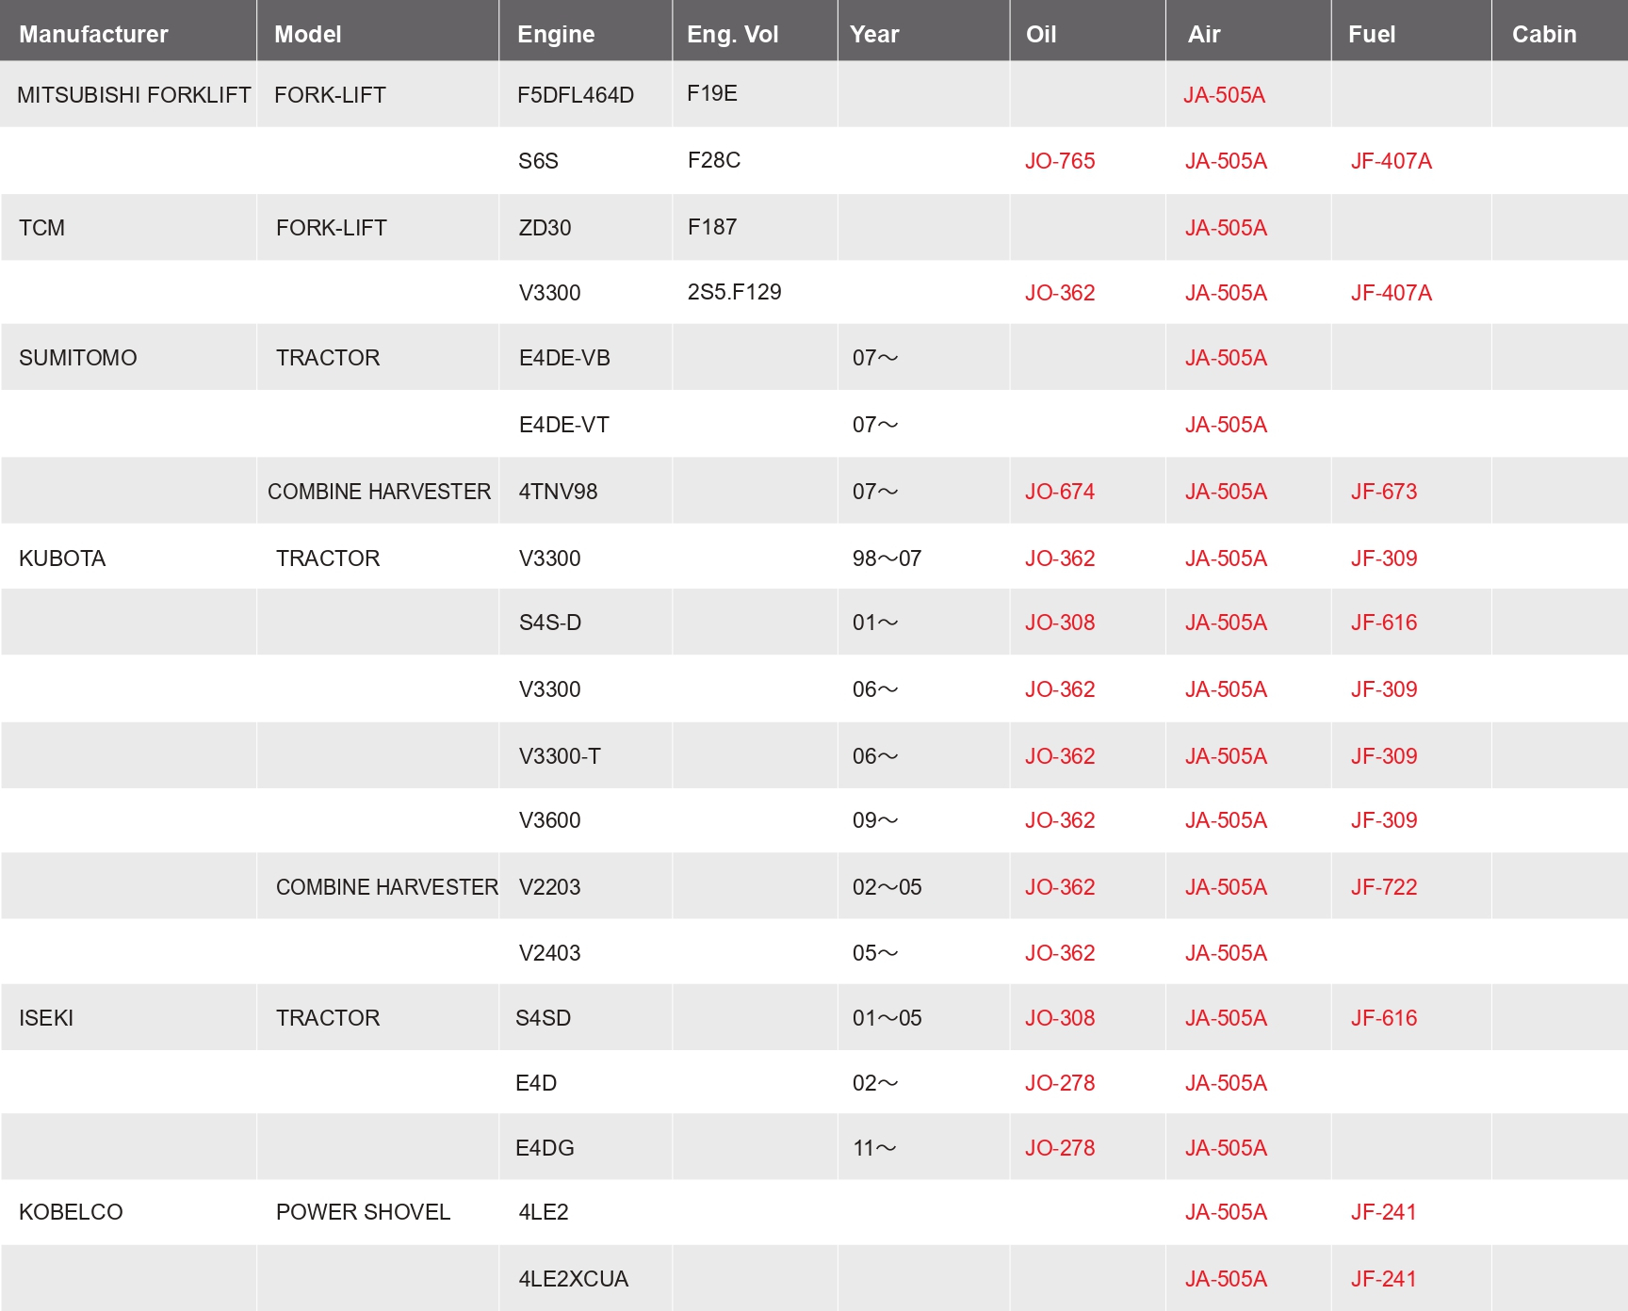Click JA-505A air filter in F5DFL464D row

point(1224,95)
